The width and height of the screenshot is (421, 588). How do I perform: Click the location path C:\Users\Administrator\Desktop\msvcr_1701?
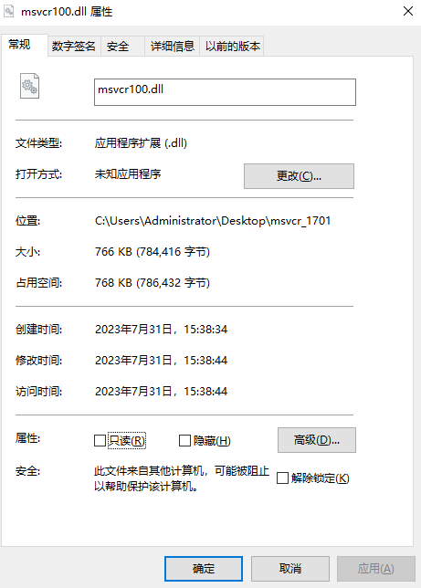pos(213,221)
